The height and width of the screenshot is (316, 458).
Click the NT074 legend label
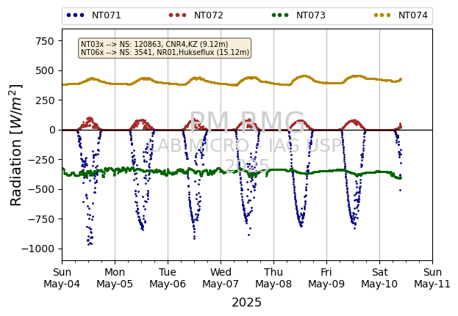click(413, 15)
